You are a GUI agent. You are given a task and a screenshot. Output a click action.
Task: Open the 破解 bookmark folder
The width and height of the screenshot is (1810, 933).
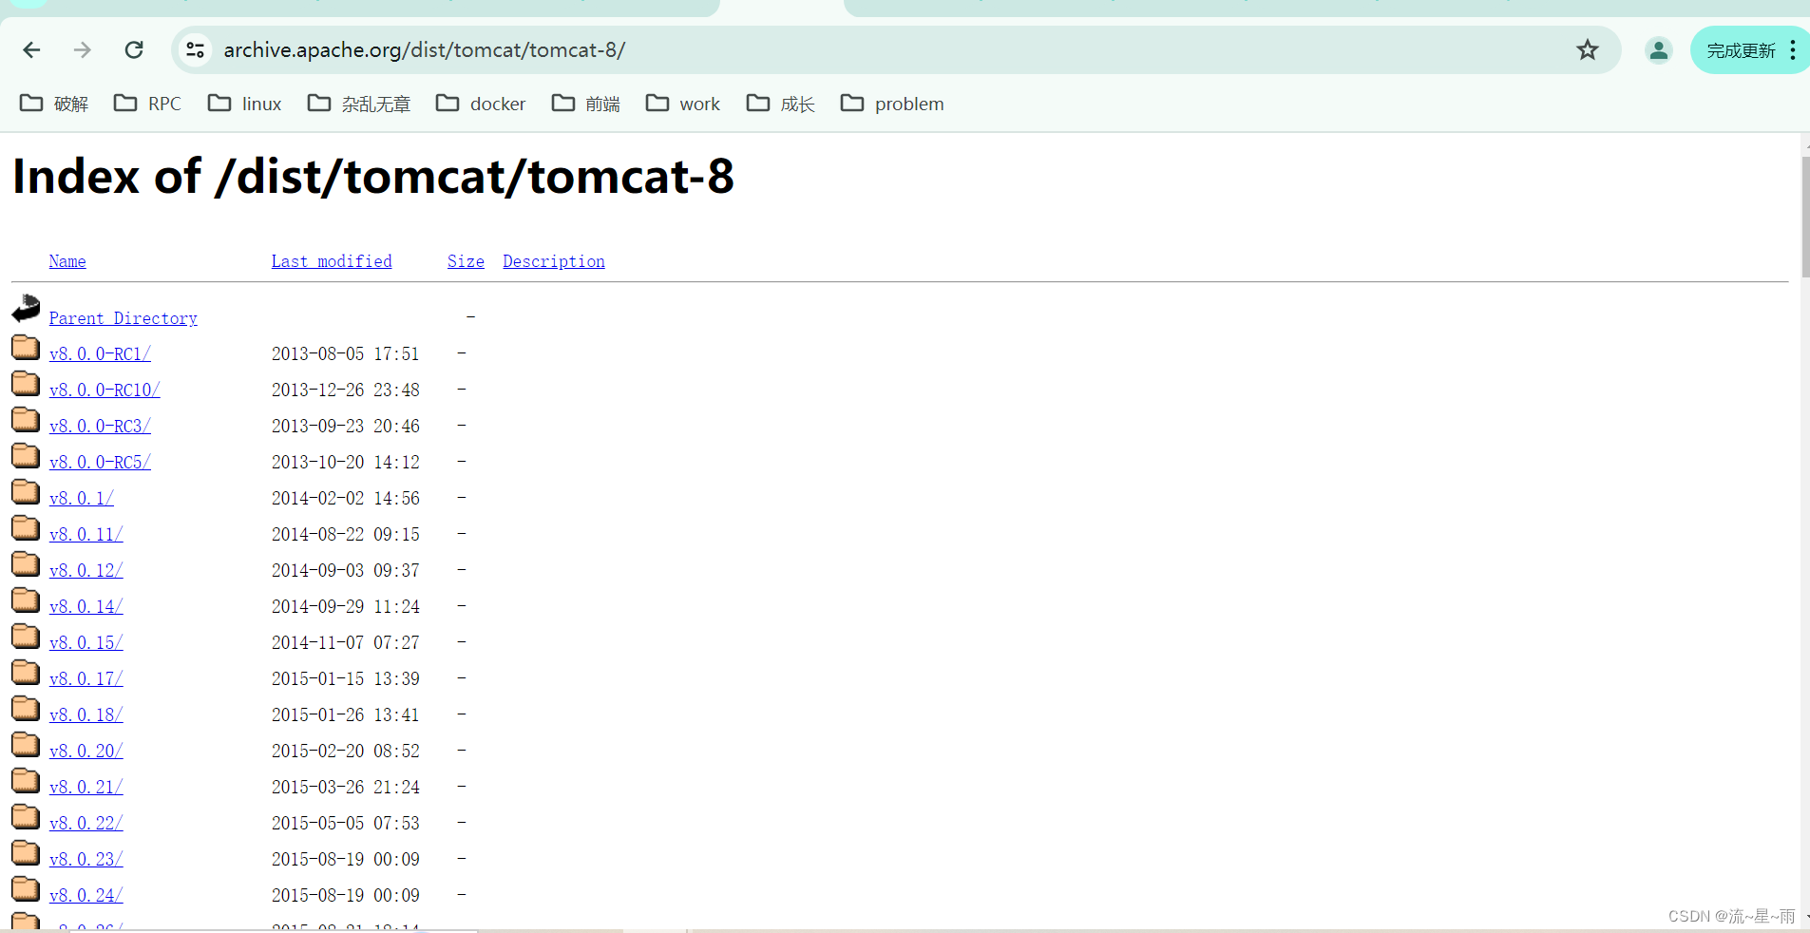pyautogui.click(x=54, y=104)
